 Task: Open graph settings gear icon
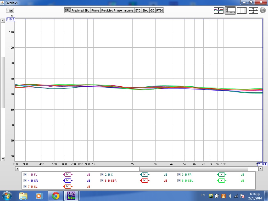[x=263, y=10]
